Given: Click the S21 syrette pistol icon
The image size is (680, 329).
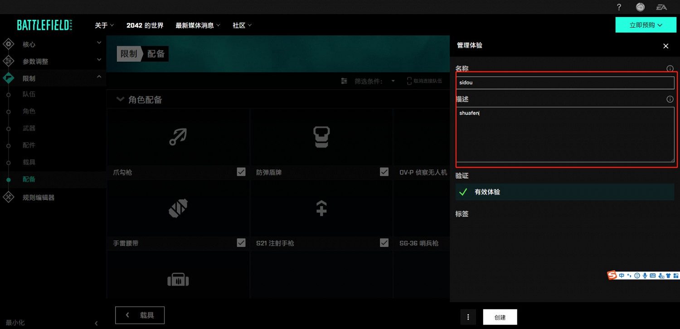Looking at the screenshot, I should (x=321, y=208).
